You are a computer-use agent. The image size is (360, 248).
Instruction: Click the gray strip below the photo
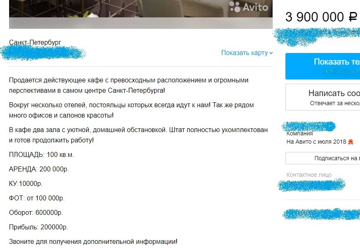coord(141,23)
